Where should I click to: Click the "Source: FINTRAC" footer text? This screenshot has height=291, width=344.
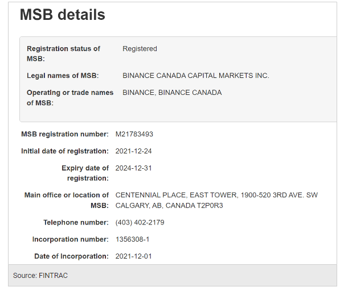click(x=40, y=276)
